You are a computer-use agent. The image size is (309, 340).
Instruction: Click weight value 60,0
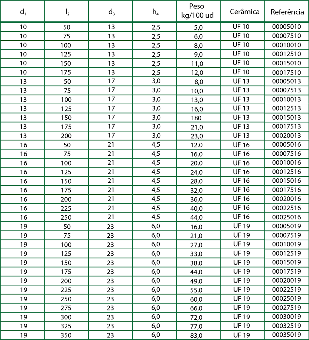[x=196, y=299]
